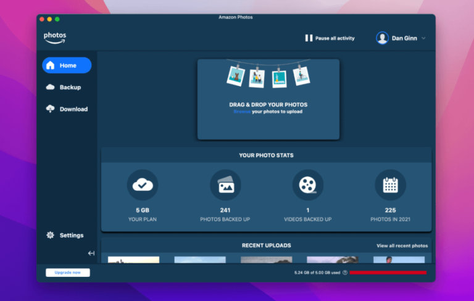This screenshot has width=474, height=301.
Task: Click the 225 photos in 2021 count
Action: (x=390, y=210)
